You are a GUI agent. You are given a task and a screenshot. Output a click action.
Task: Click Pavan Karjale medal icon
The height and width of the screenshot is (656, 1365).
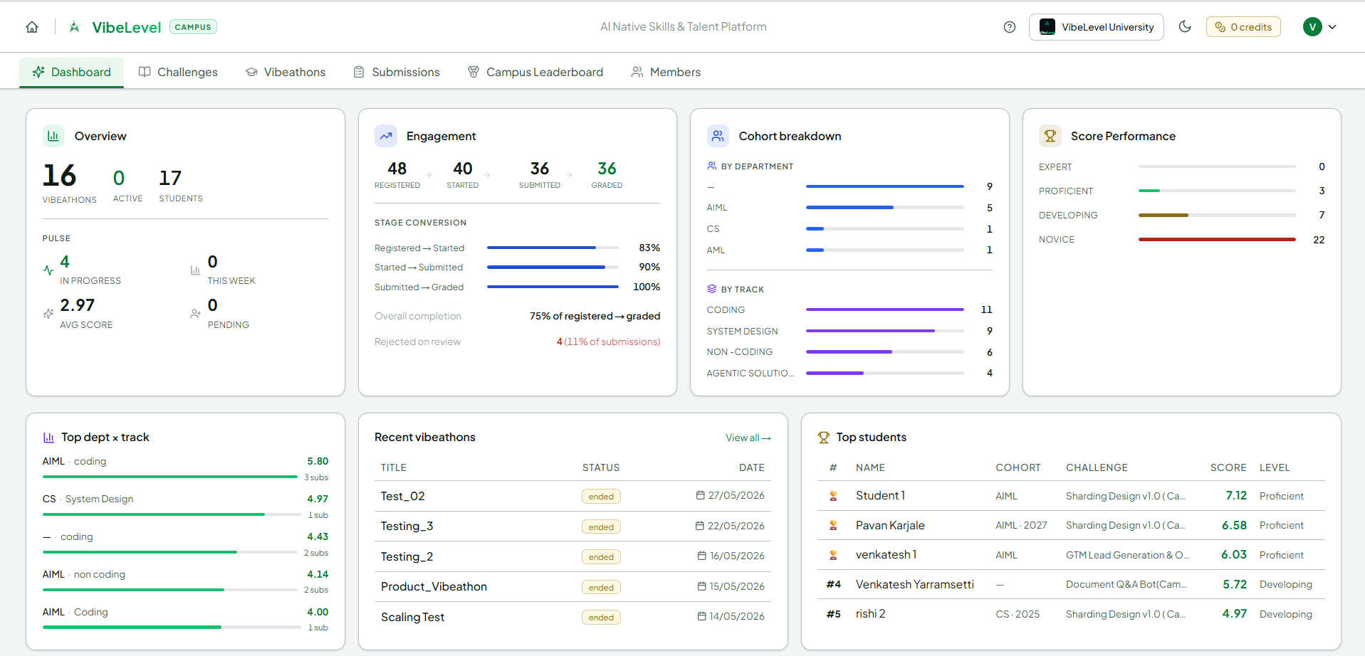point(833,525)
